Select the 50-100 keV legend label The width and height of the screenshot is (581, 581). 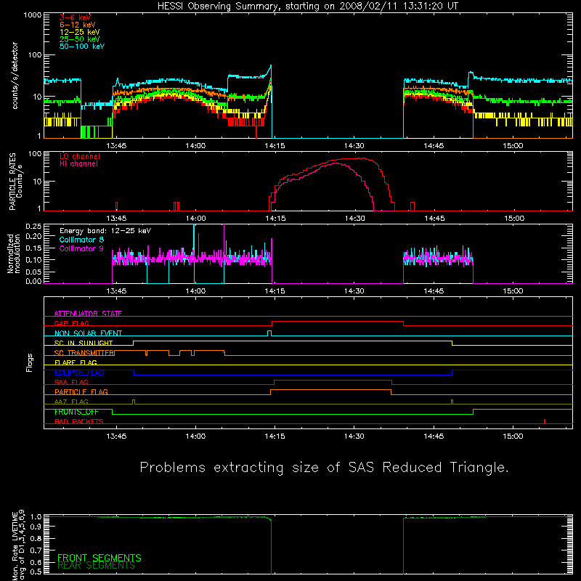pos(82,46)
